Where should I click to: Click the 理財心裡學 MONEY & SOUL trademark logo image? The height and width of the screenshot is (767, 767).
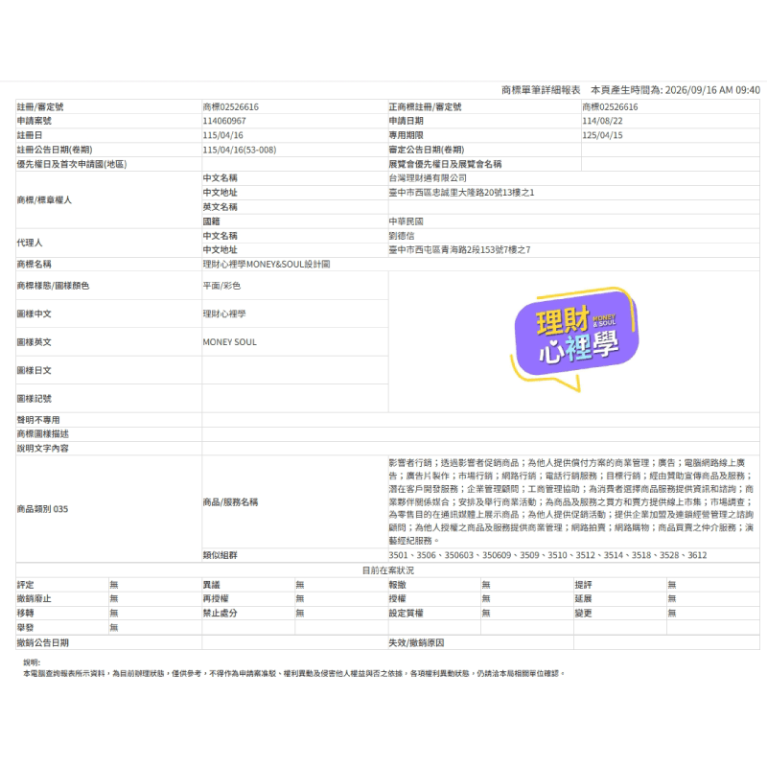573,340
